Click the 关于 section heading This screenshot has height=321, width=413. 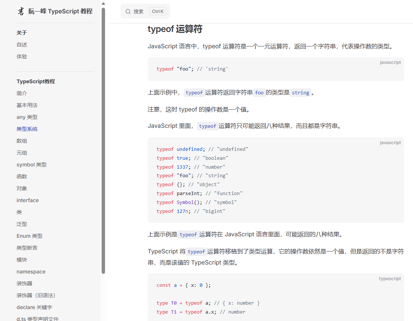click(x=22, y=33)
